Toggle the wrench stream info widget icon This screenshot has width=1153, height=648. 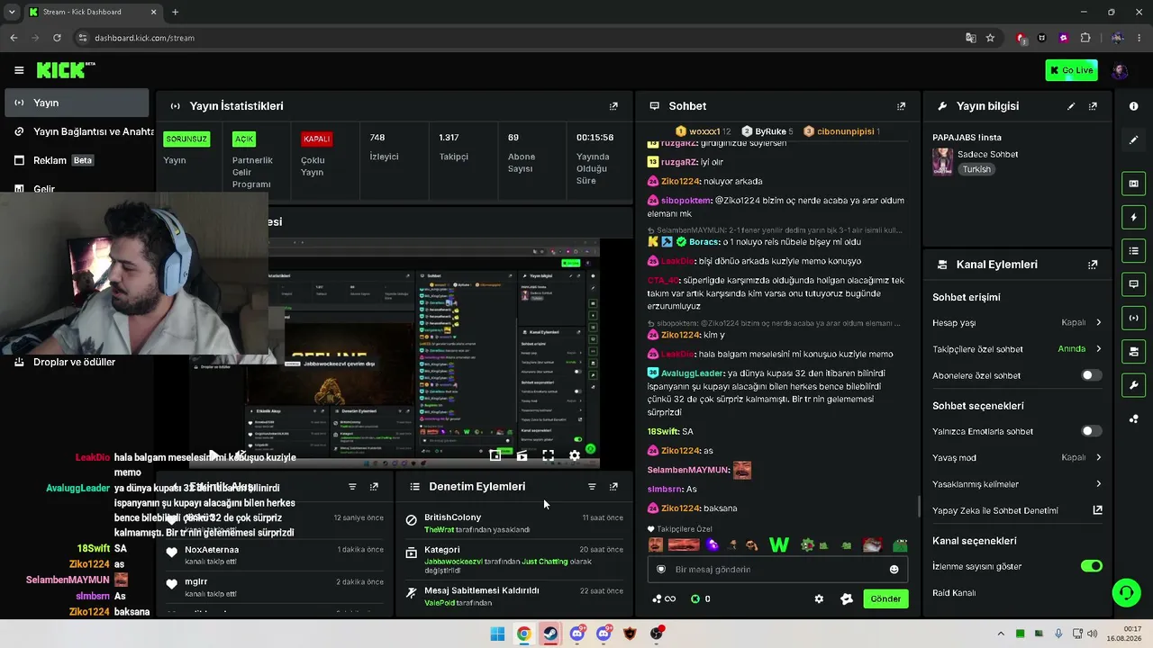[x=1133, y=385]
